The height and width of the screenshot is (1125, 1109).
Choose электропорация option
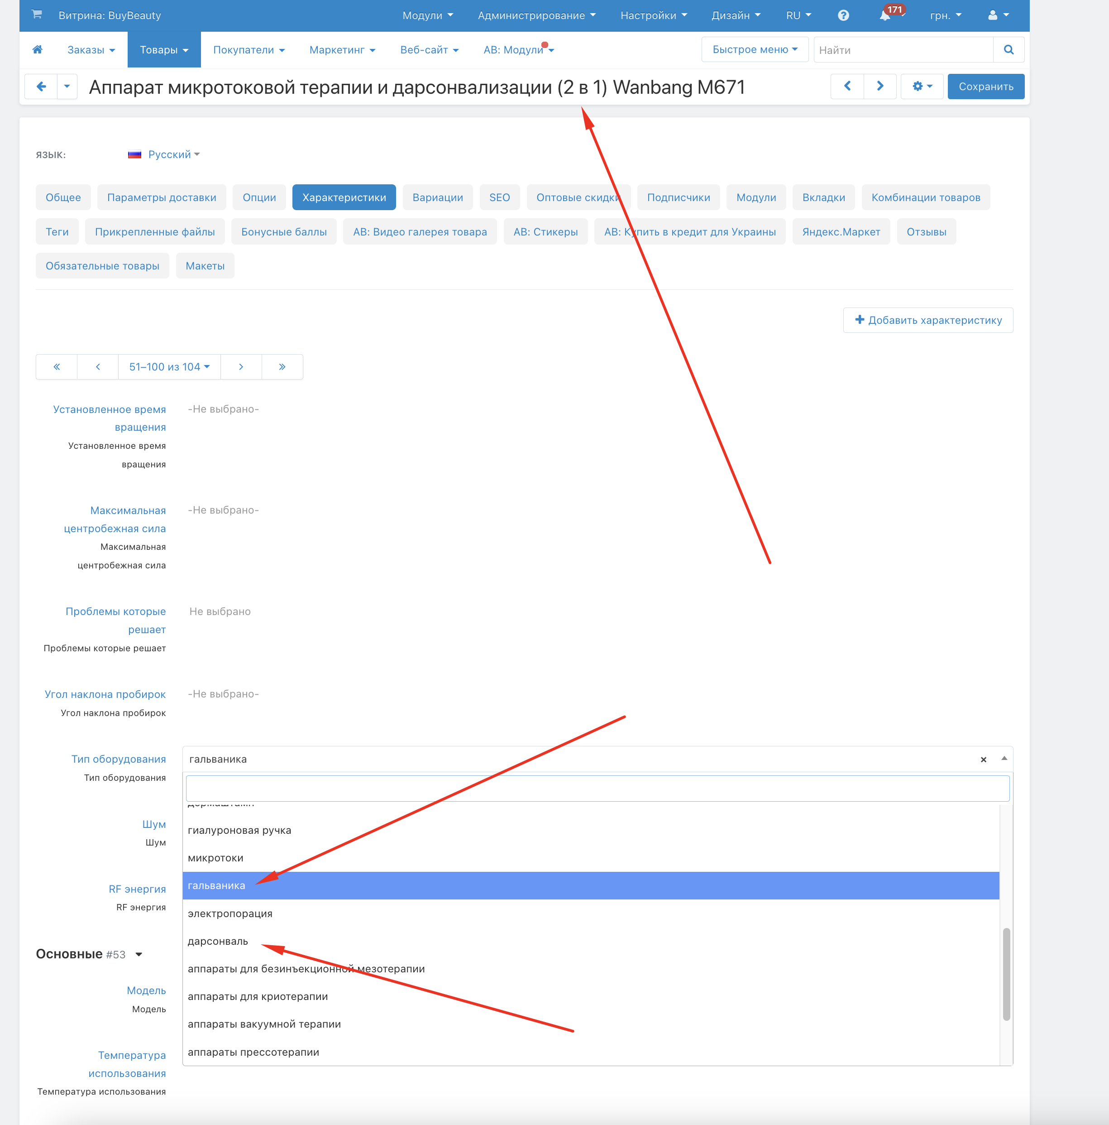pyautogui.click(x=591, y=913)
